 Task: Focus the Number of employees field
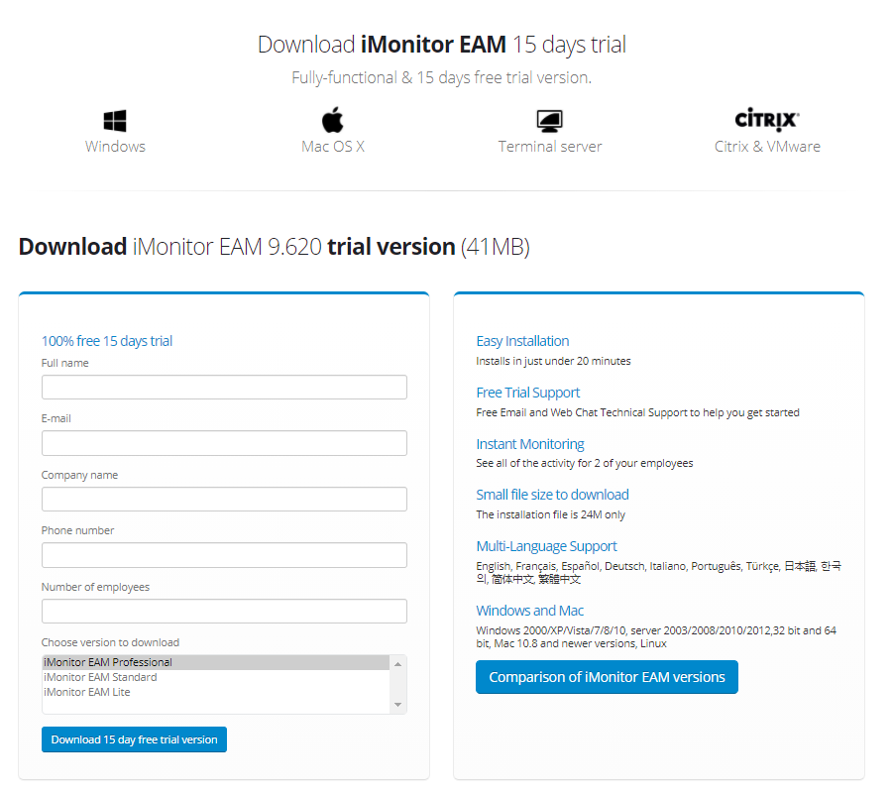point(224,611)
